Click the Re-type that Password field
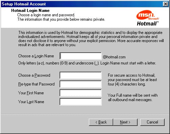 click(x=80, y=84)
